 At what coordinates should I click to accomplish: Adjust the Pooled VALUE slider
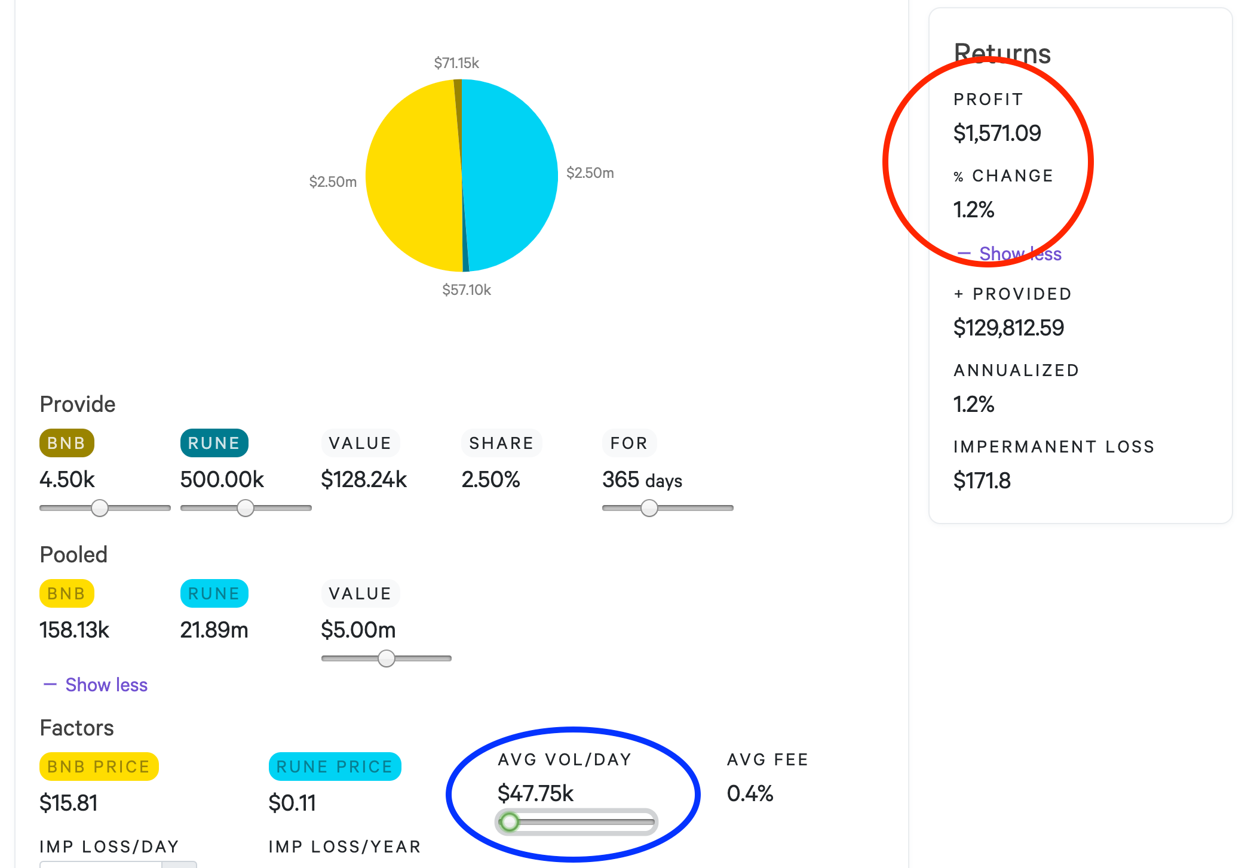point(387,658)
